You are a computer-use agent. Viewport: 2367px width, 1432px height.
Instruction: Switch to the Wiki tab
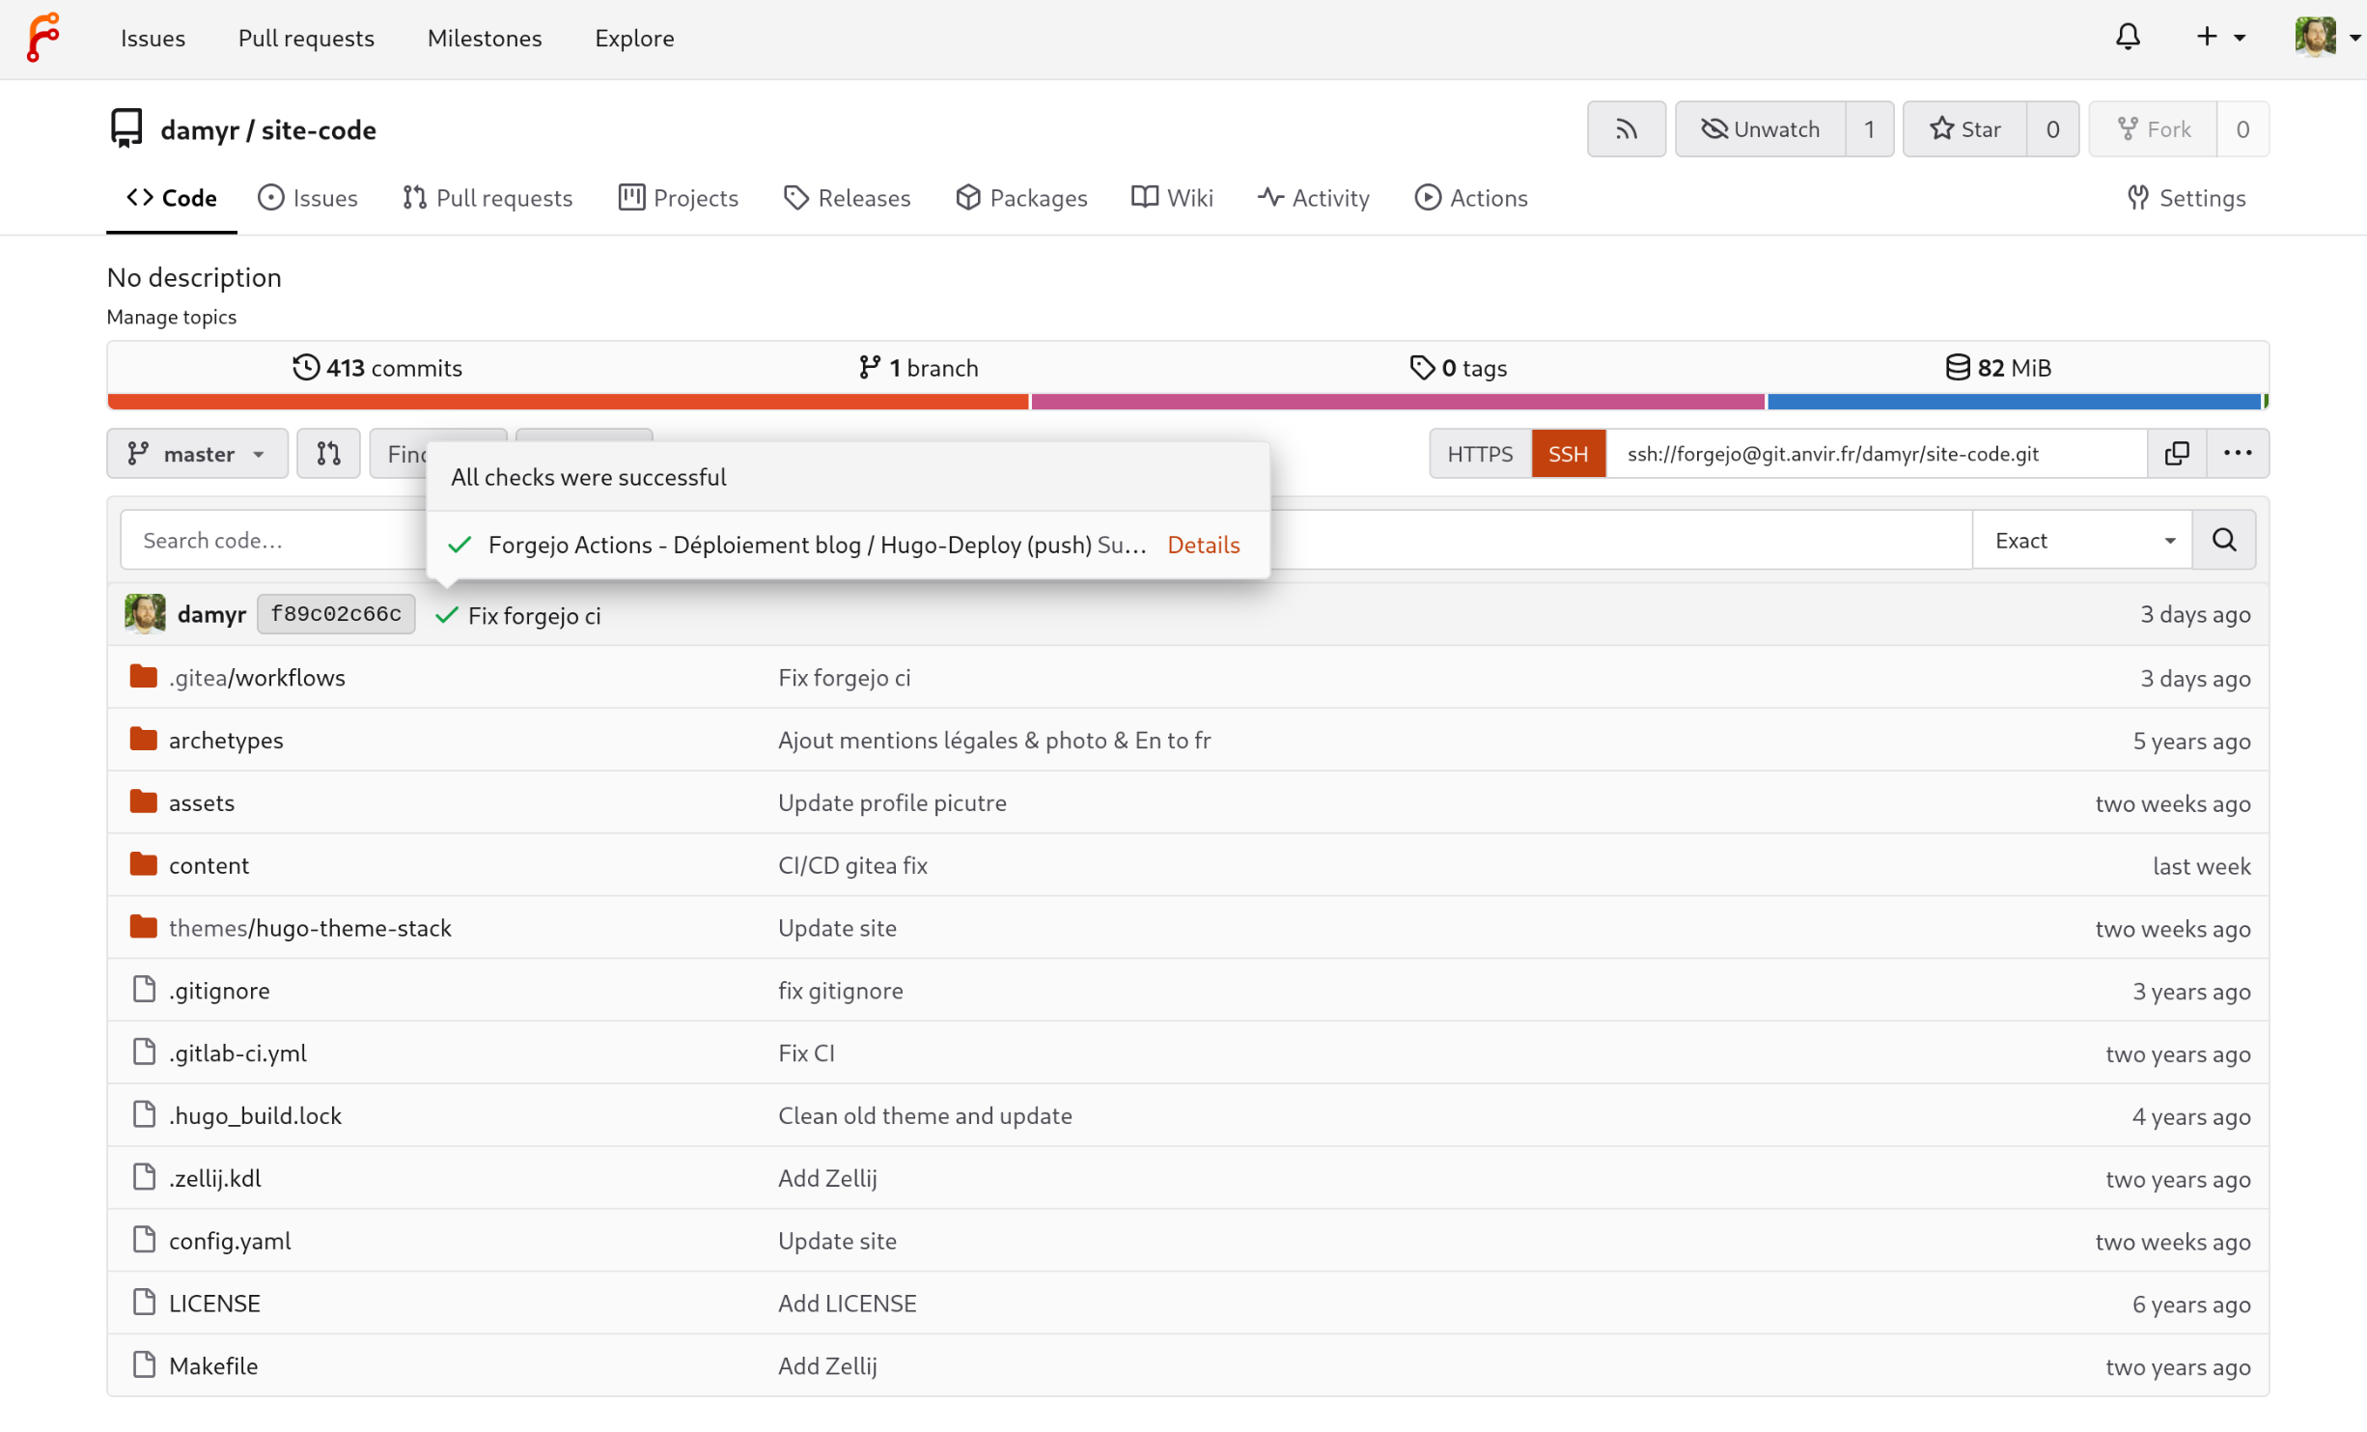pos(1172,198)
